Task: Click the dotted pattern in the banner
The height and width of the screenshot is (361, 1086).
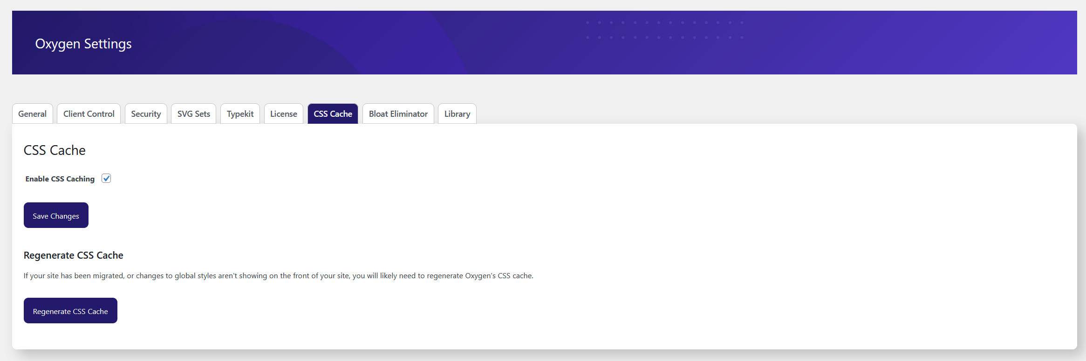Action: pos(664,30)
